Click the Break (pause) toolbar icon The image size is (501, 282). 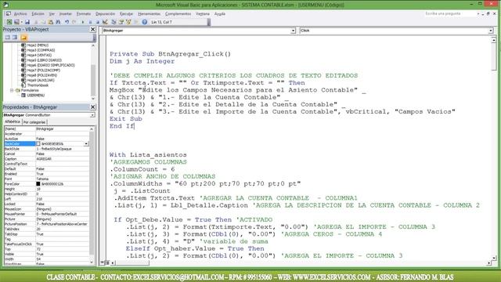(x=91, y=22)
